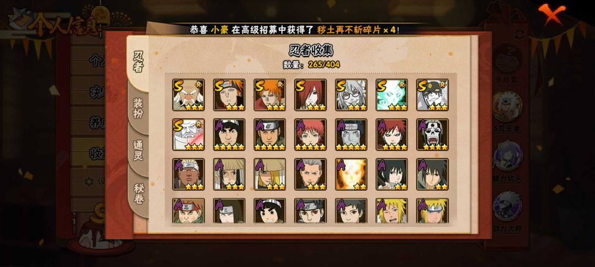Viewport: 595px width, 267px height.
Task: Tap the S-rank white stone-statue ninja card
Action: tap(188, 135)
